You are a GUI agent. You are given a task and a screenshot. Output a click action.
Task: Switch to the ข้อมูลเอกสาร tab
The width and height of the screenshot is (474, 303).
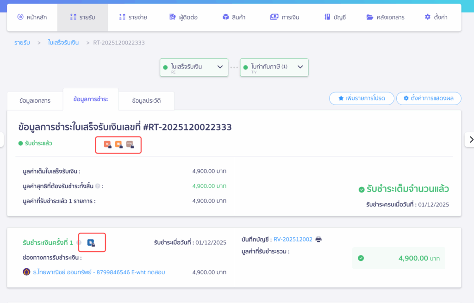coord(35,100)
